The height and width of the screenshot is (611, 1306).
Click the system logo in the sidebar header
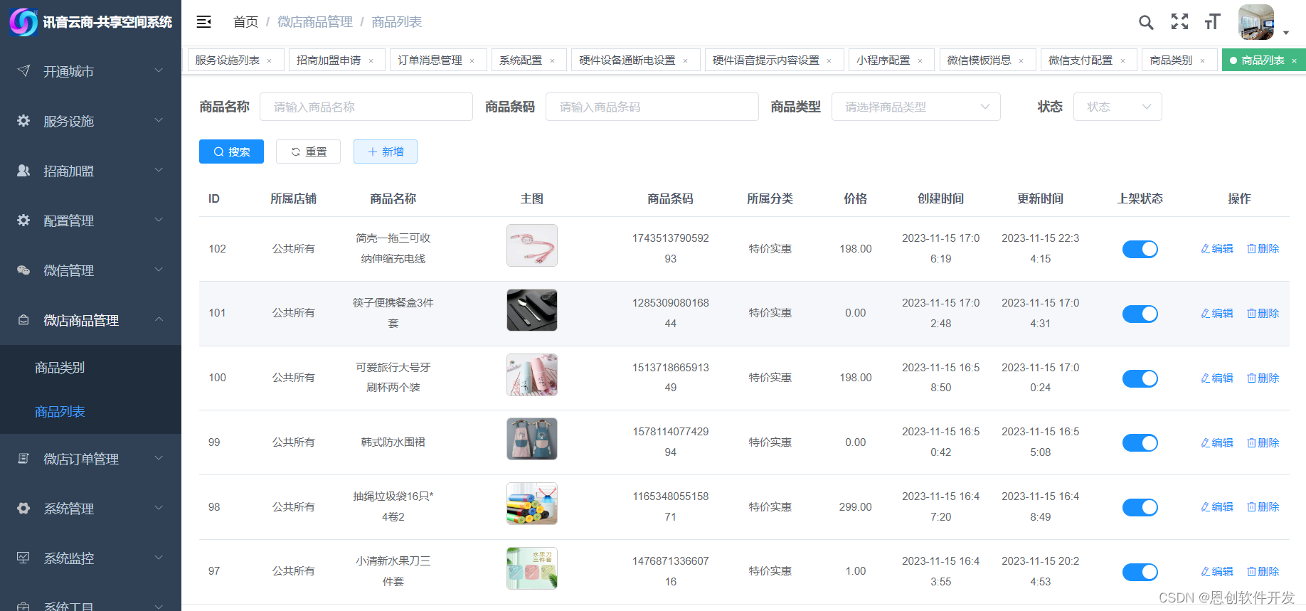[23, 22]
